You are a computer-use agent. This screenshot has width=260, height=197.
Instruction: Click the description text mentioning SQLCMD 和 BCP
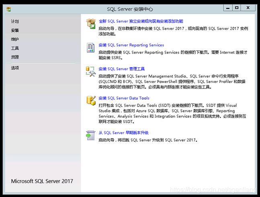pos(172,81)
